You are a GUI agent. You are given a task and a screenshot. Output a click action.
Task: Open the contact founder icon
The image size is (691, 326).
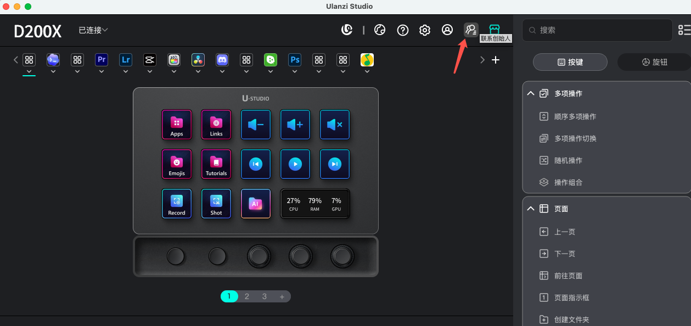point(471,30)
